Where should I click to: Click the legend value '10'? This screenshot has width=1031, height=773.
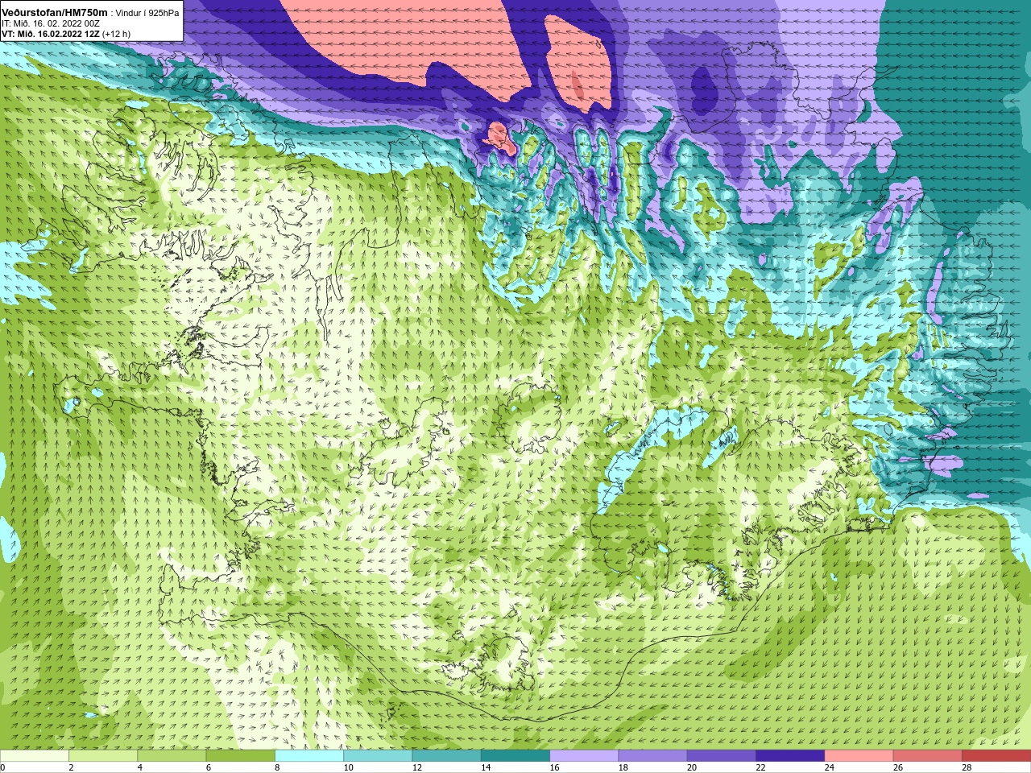point(348,767)
